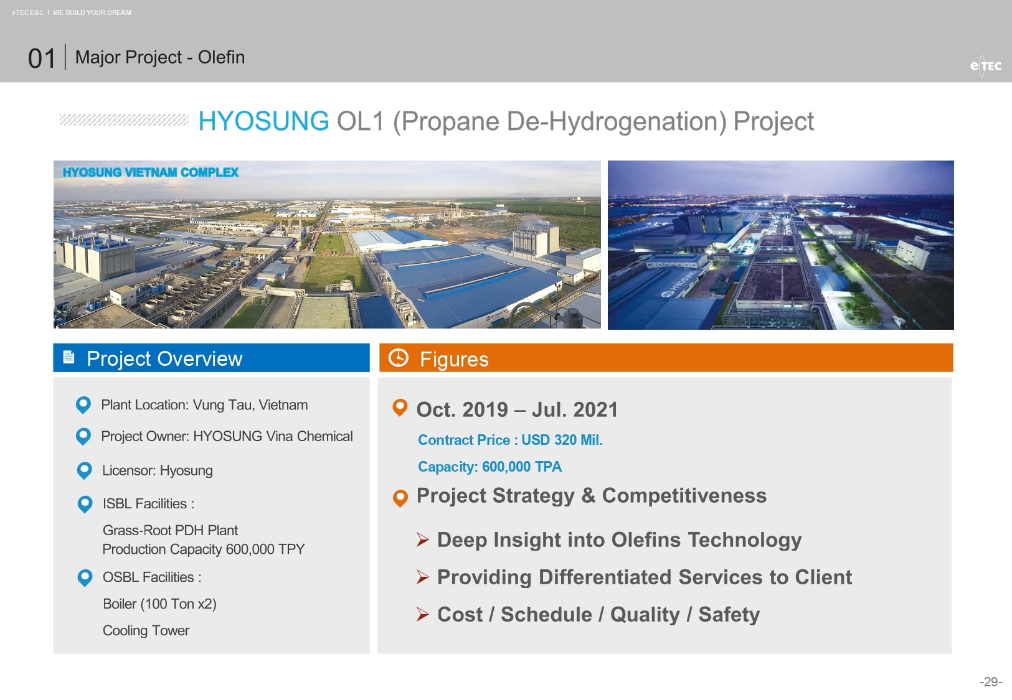Click the page number -29-

coord(991,682)
